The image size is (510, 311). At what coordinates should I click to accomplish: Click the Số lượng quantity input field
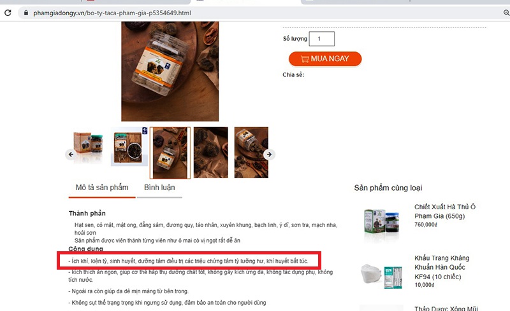[321, 39]
